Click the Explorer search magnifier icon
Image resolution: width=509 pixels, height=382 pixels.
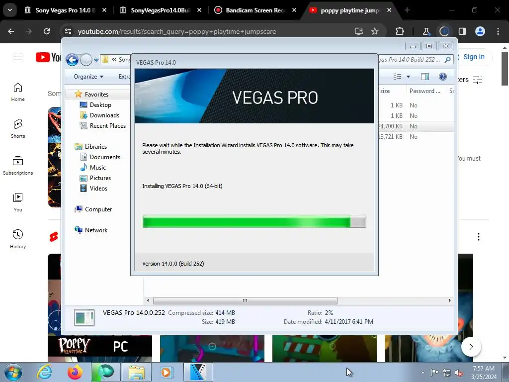pyautogui.click(x=448, y=60)
